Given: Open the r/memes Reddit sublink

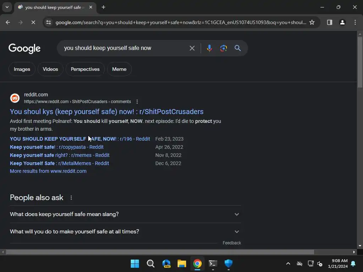Looking at the screenshot, I should (x=60, y=155).
